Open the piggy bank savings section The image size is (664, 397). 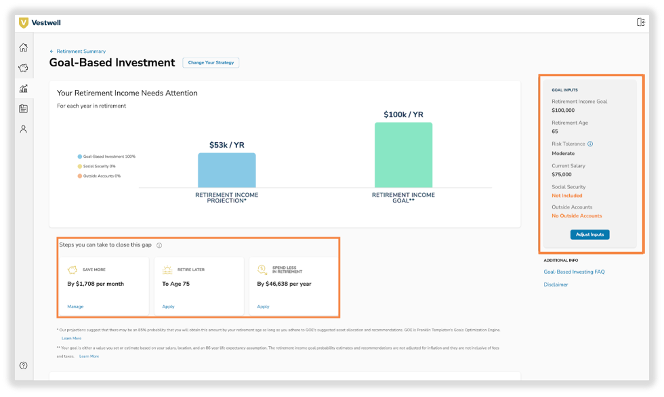point(23,68)
